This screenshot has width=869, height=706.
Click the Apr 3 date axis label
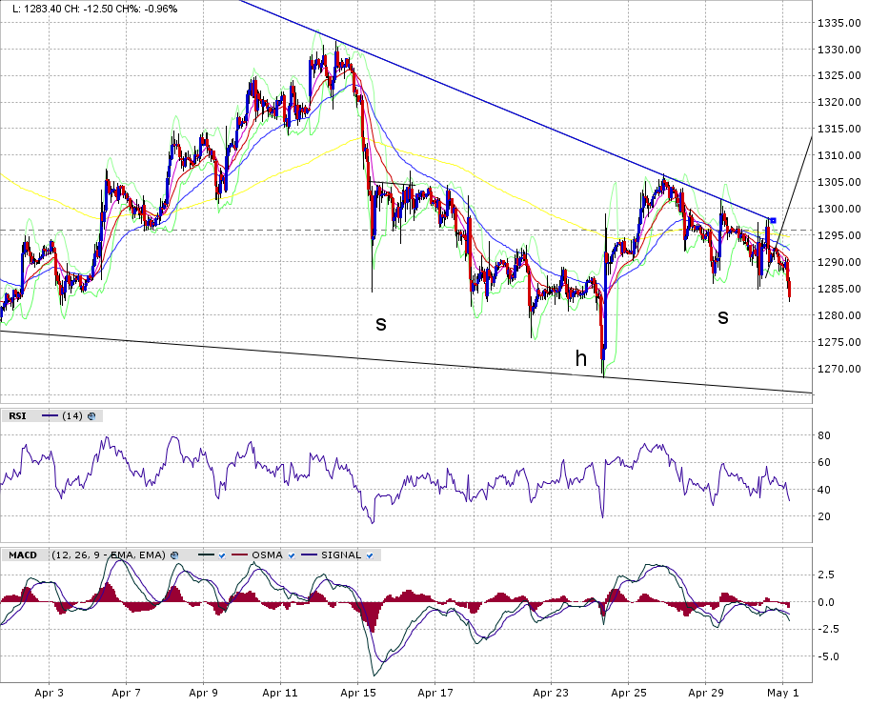pos(49,693)
